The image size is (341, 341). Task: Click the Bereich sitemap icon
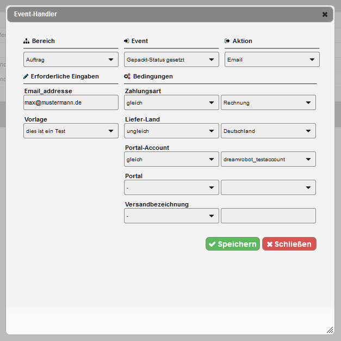coord(26,41)
